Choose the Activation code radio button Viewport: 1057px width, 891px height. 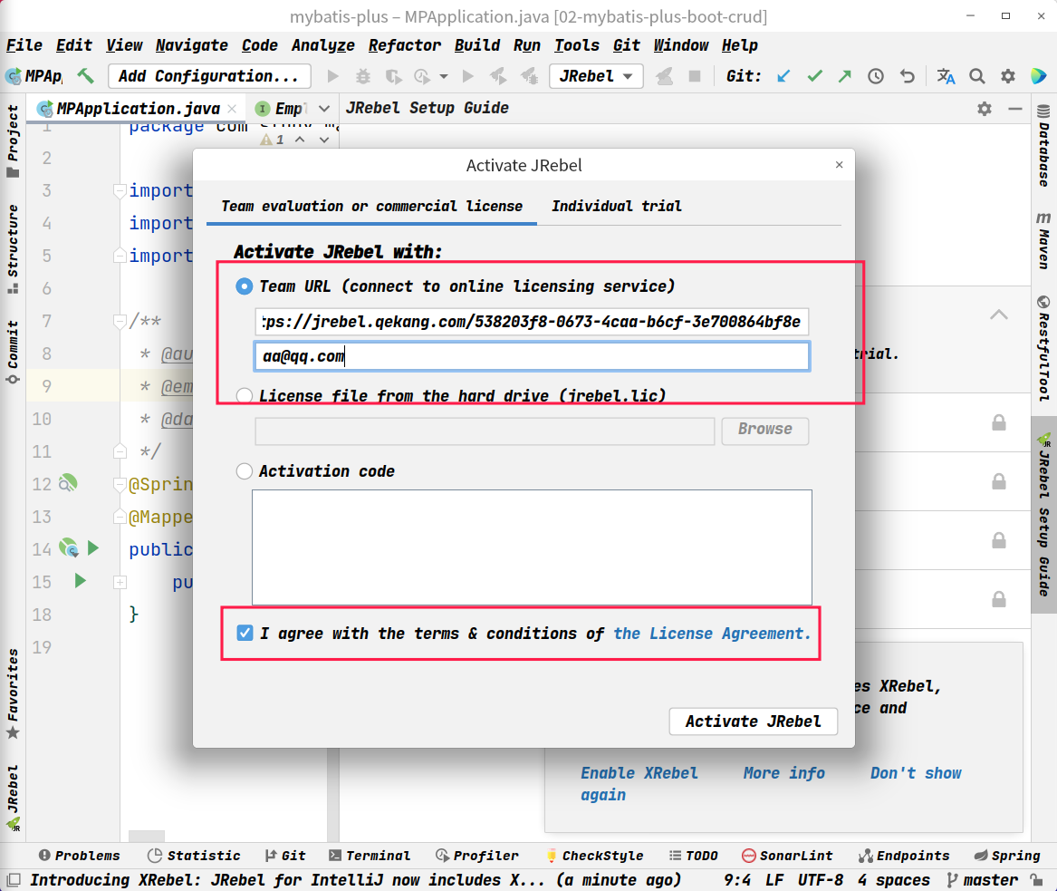coord(245,471)
